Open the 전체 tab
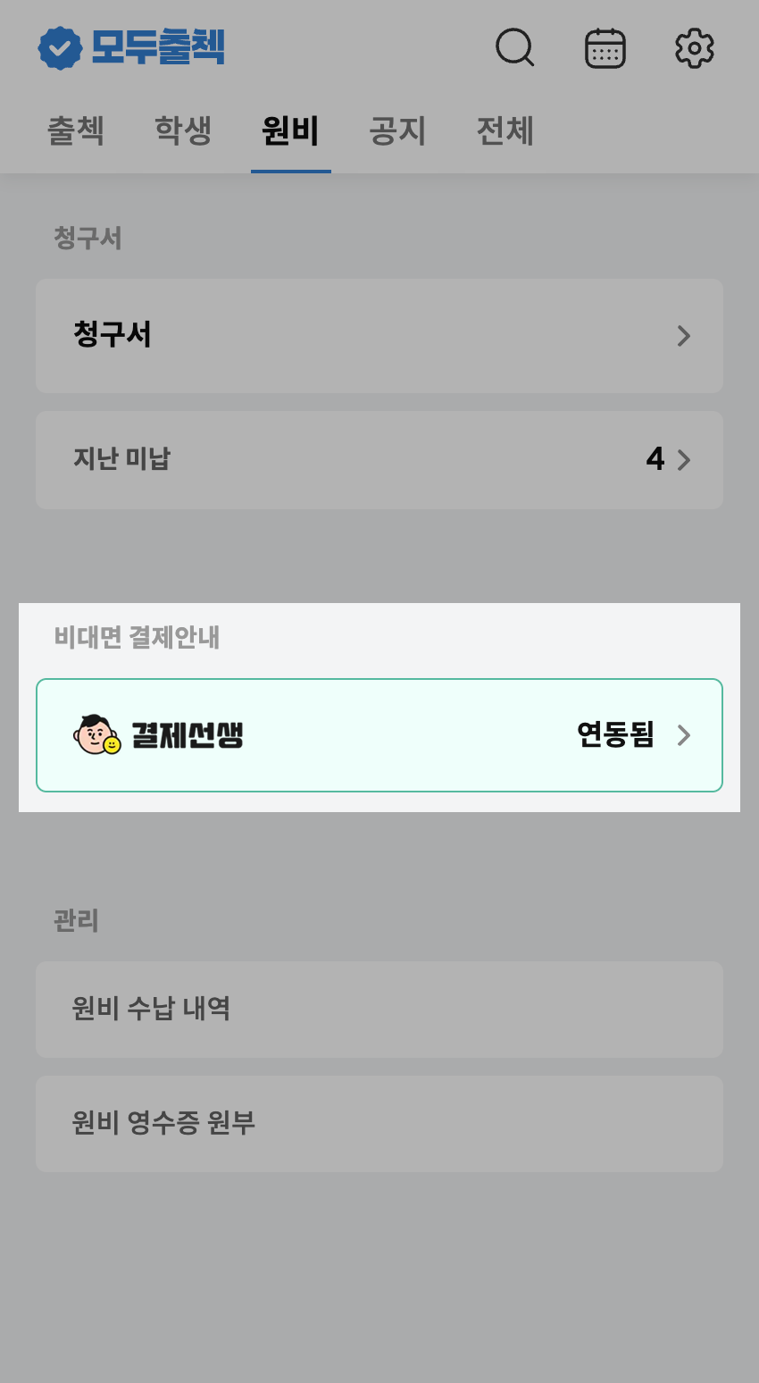This screenshot has height=1383, width=759. point(505,131)
